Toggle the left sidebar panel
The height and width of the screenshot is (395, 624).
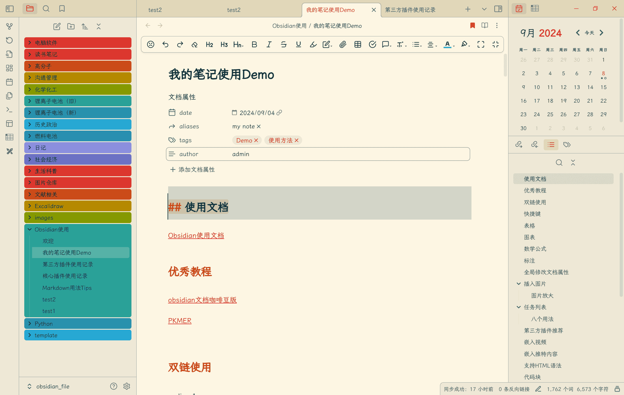[x=10, y=9]
